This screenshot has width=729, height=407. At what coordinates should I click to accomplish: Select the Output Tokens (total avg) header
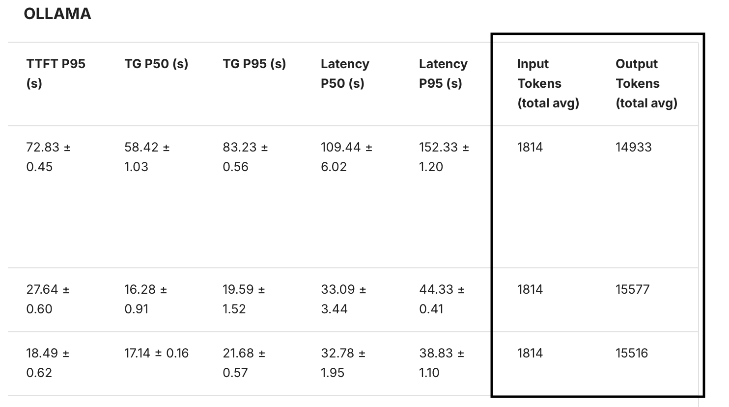coord(646,83)
